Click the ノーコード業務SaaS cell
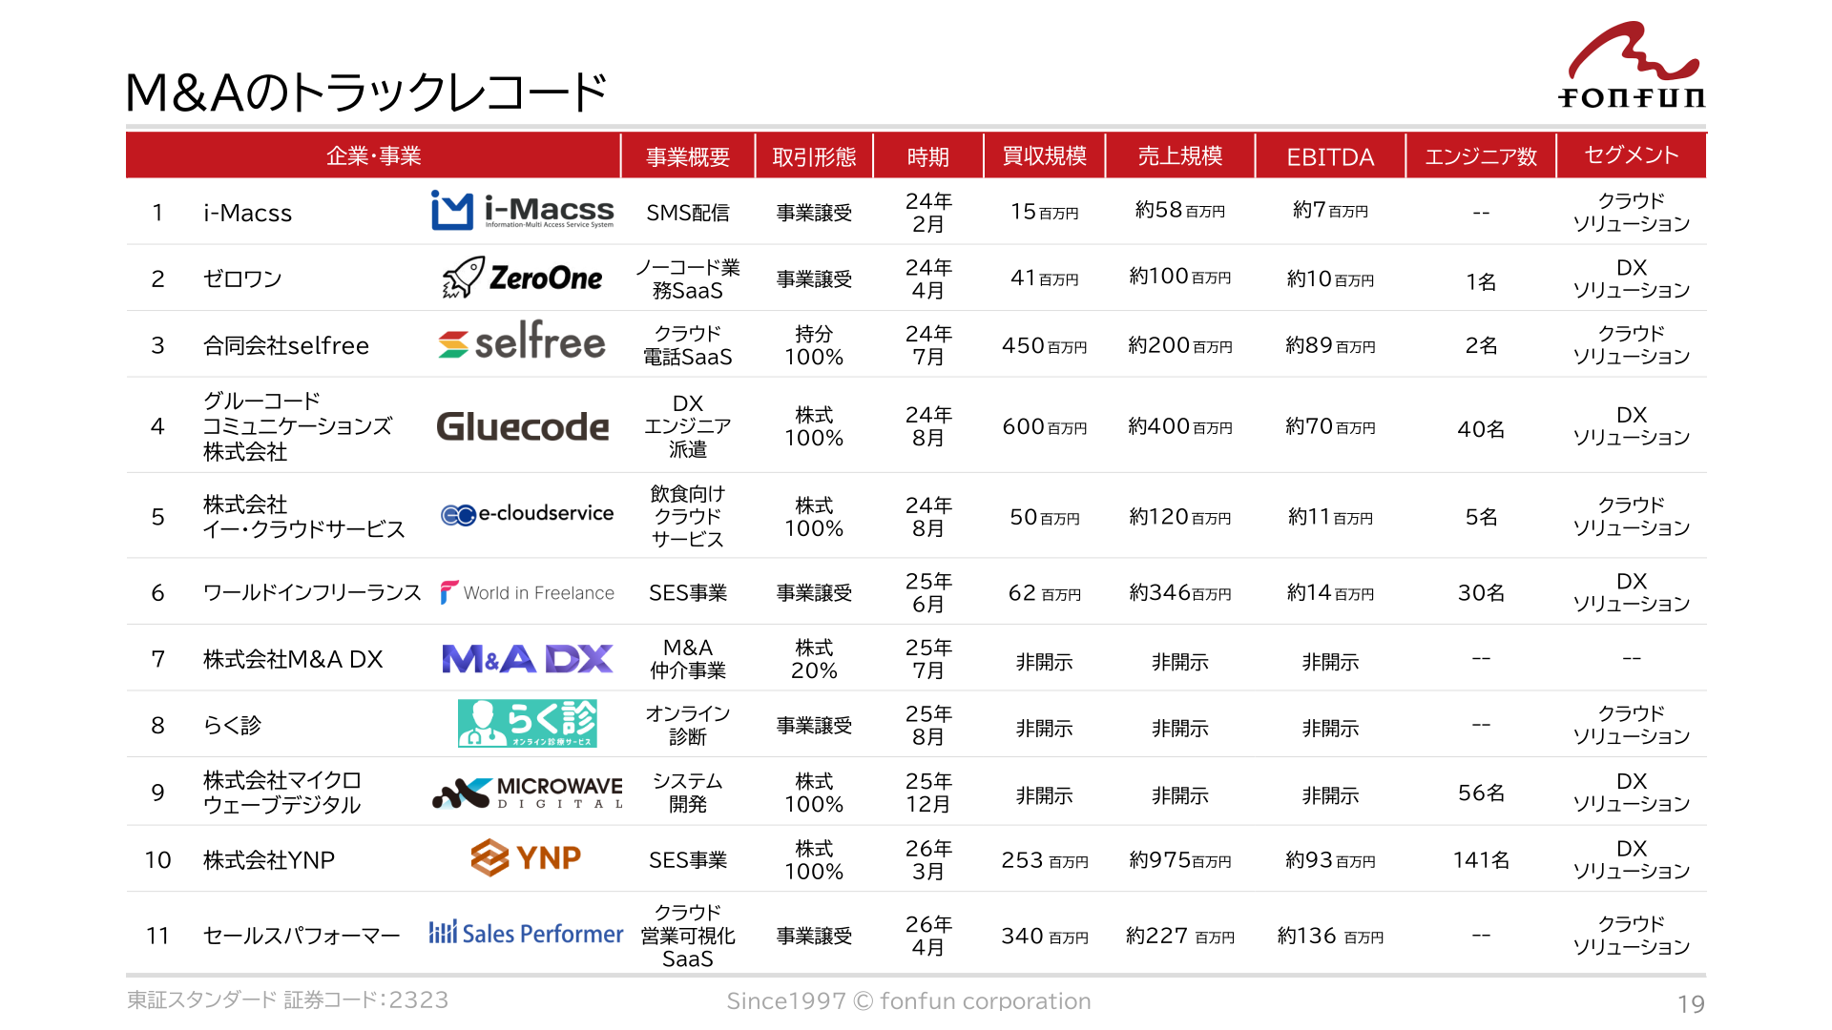The image size is (1832, 1030). point(688,278)
